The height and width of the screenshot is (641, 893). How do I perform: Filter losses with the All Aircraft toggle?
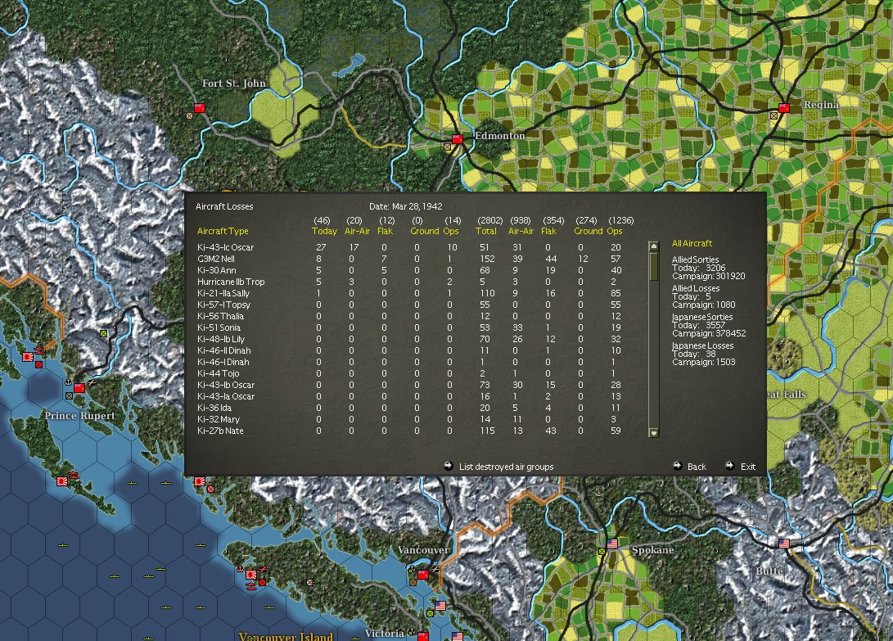tap(692, 243)
